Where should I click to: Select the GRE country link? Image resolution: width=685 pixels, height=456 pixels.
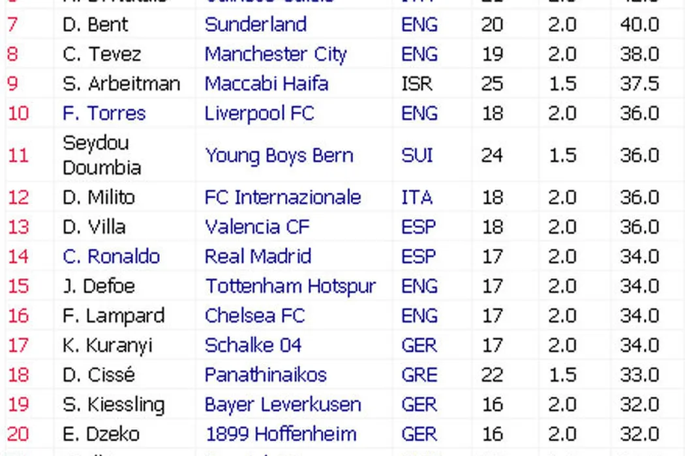[x=419, y=375]
